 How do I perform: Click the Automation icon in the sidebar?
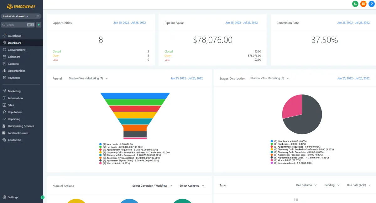click(x=4, y=98)
